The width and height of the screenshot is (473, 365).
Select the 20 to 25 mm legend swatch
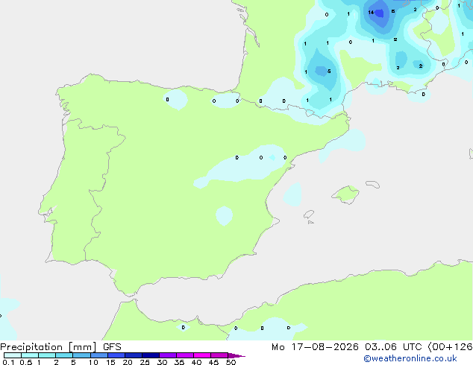[134, 355]
